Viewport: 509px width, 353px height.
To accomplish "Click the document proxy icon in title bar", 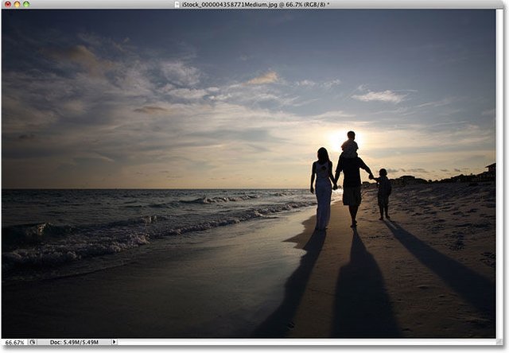I will [177, 4].
